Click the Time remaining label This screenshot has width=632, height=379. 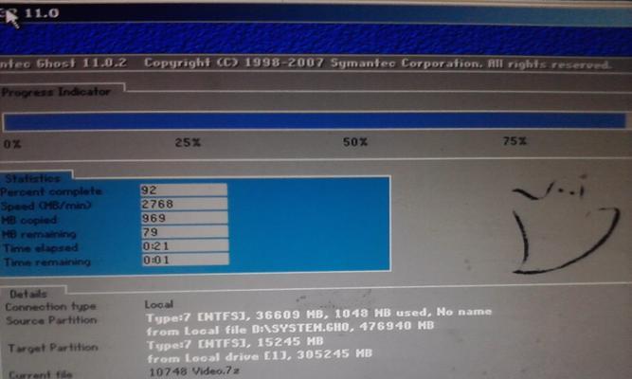point(47,262)
